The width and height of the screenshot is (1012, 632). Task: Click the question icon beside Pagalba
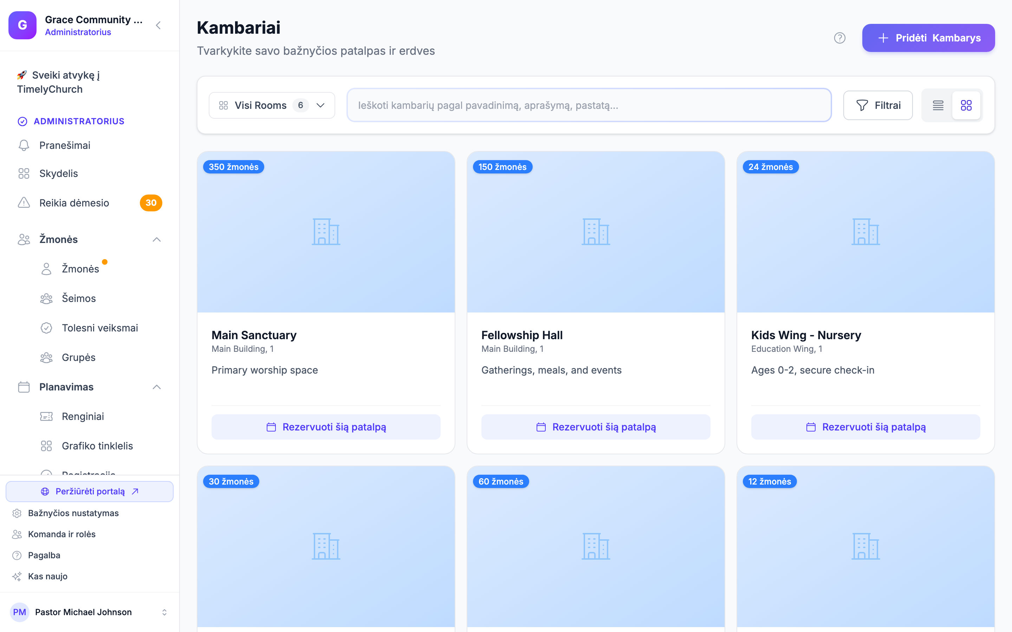coord(17,555)
